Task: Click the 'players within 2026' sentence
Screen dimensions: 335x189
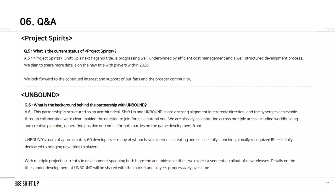Action: tap(86, 65)
